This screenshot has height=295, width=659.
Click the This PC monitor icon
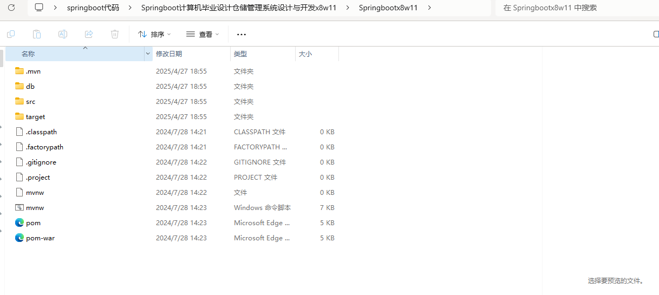tap(39, 8)
